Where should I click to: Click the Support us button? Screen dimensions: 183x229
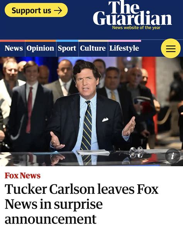tap(36, 10)
